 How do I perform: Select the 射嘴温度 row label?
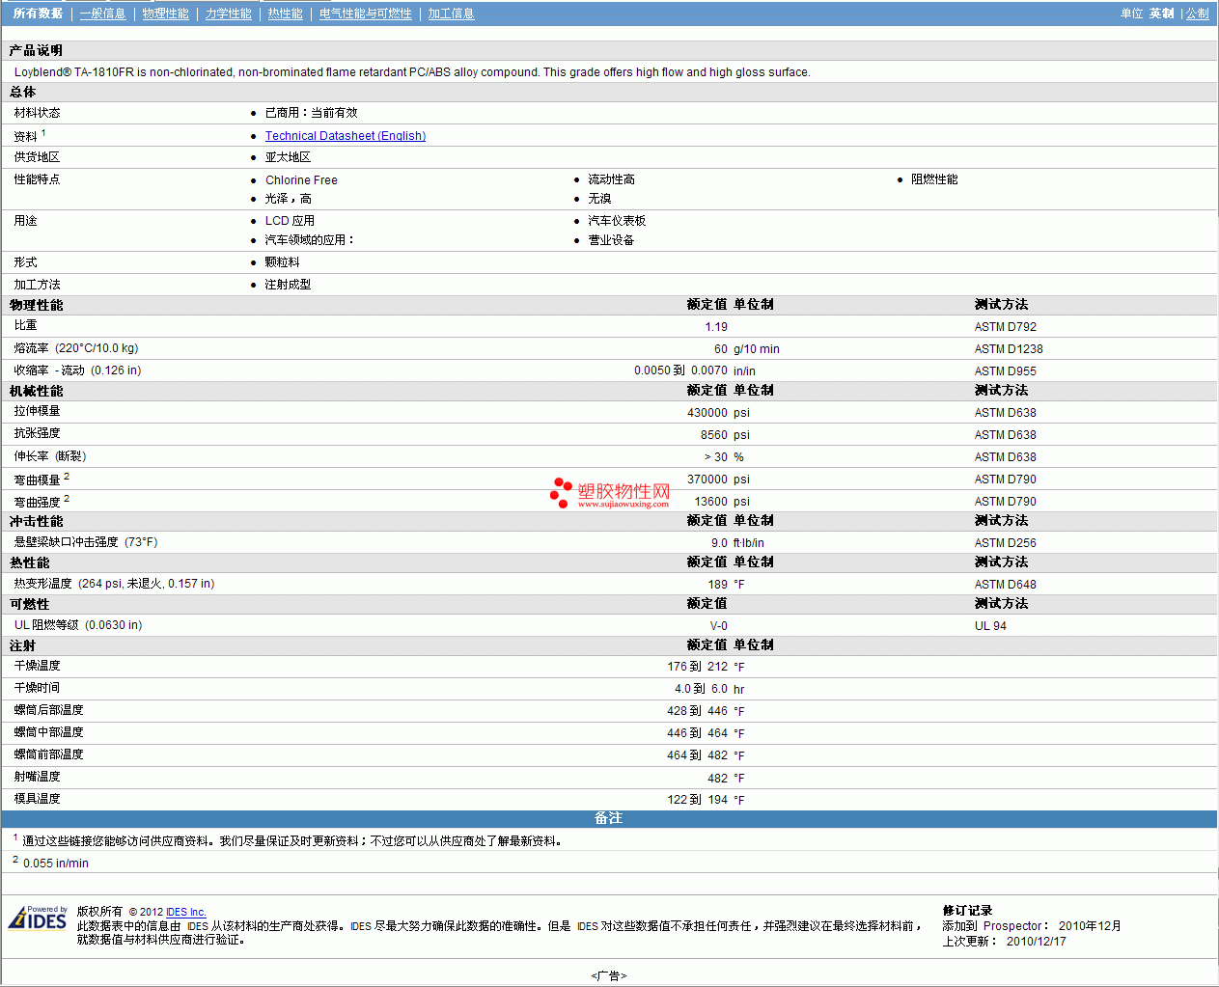tap(38, 777)
